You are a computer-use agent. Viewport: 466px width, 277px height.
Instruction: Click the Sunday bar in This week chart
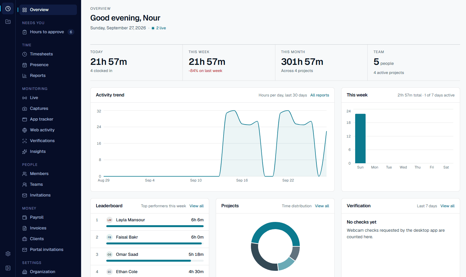360,138
